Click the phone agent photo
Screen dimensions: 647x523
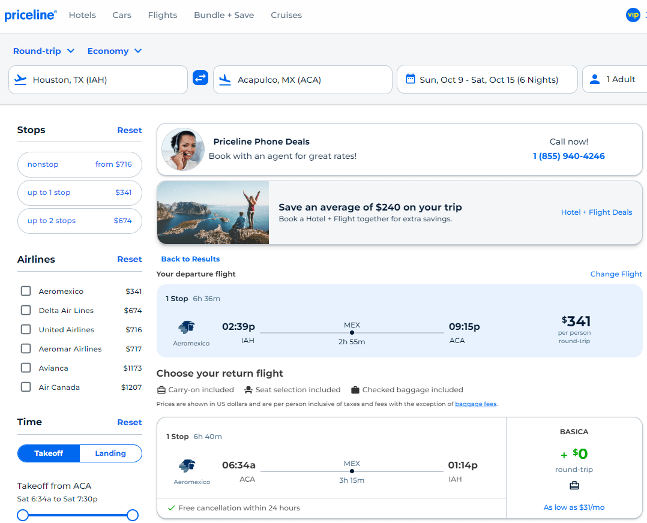pos(183,149)
